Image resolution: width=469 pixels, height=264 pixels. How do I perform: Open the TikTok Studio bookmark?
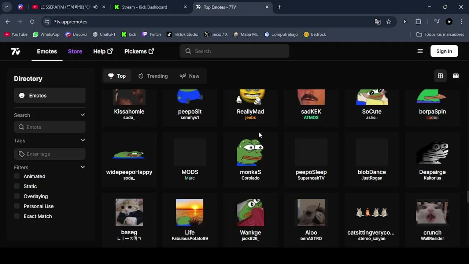click(182, 34)
